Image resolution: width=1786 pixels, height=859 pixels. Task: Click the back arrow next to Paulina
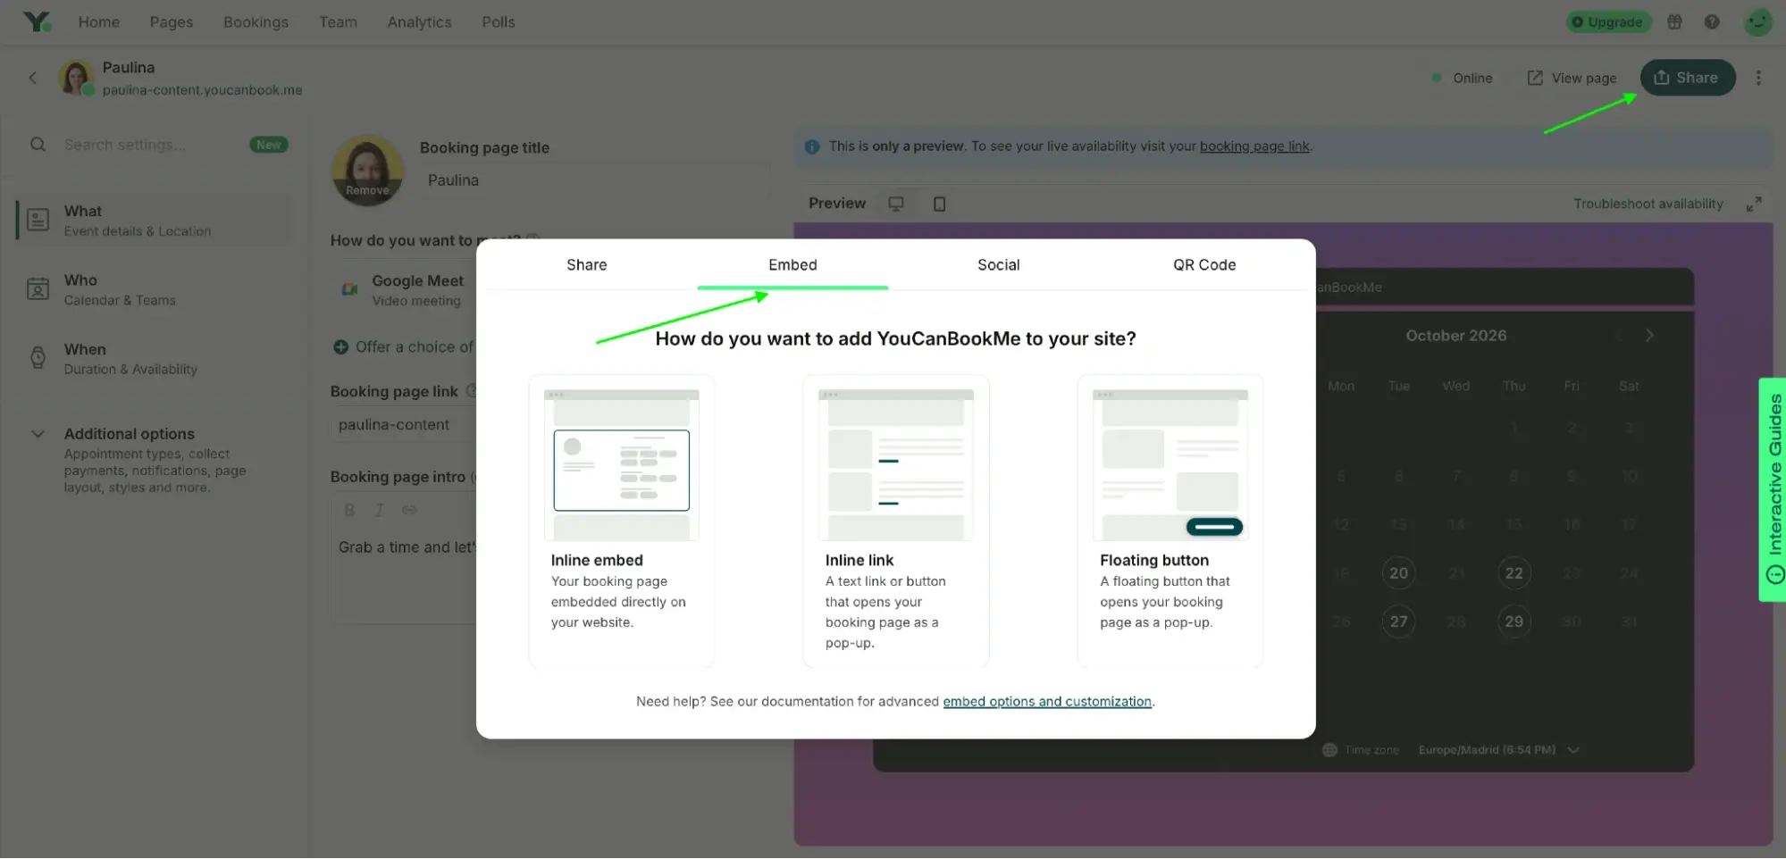point(33,78)
